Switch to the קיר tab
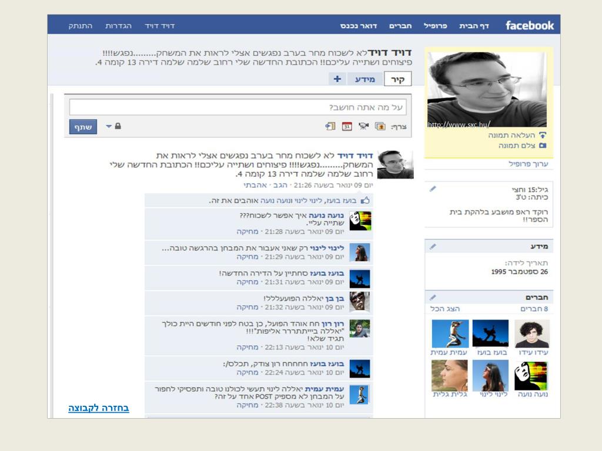The height and width of the screenshot is (451, 602). (x=398, y=79)
